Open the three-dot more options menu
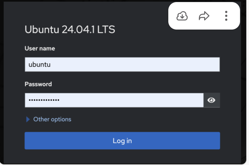The image size is (249, 165). pyautogui.click(x=226, y=16)
